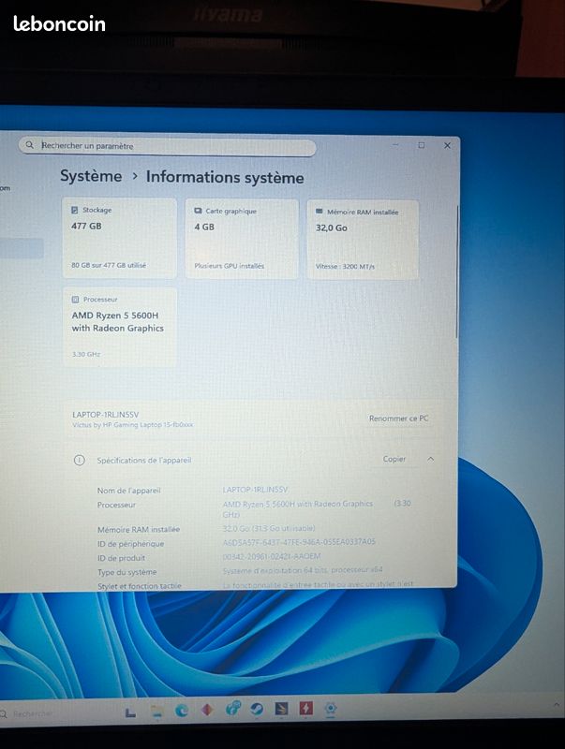Image resolution: width=565 pixels, height=749 pixels.
Task: Open the teal chain-link app icon on taskbar
Action: click(x=232, y=709)
